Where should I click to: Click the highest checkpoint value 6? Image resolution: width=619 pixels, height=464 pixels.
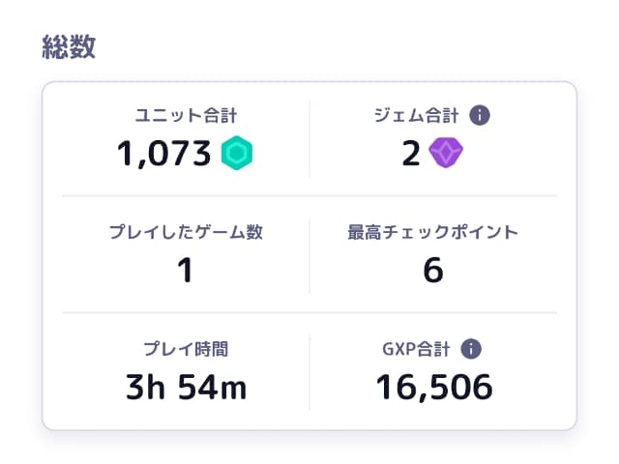[433, 271]
